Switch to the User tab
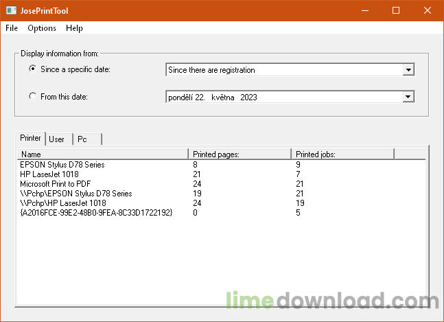This screenshot has width=444, height=322. coord(57,139)
